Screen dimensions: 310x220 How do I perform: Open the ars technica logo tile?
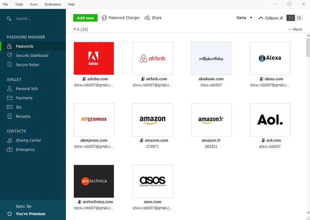(94, 181)
